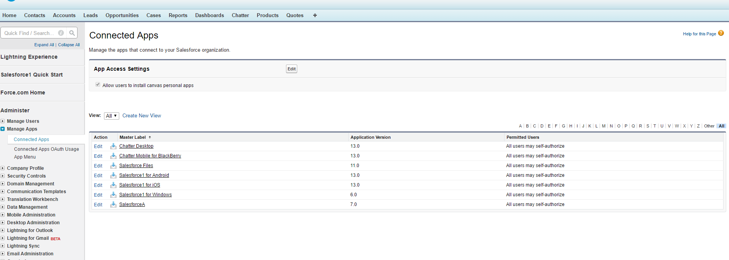This screenshot has width=729, height=260.
Task: Click the install icon for SalesforceA
Action: (x=113, y=204)
